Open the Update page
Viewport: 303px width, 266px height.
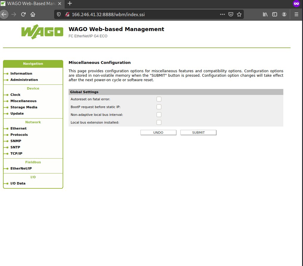pyautogui.click(x=17, y=113)
